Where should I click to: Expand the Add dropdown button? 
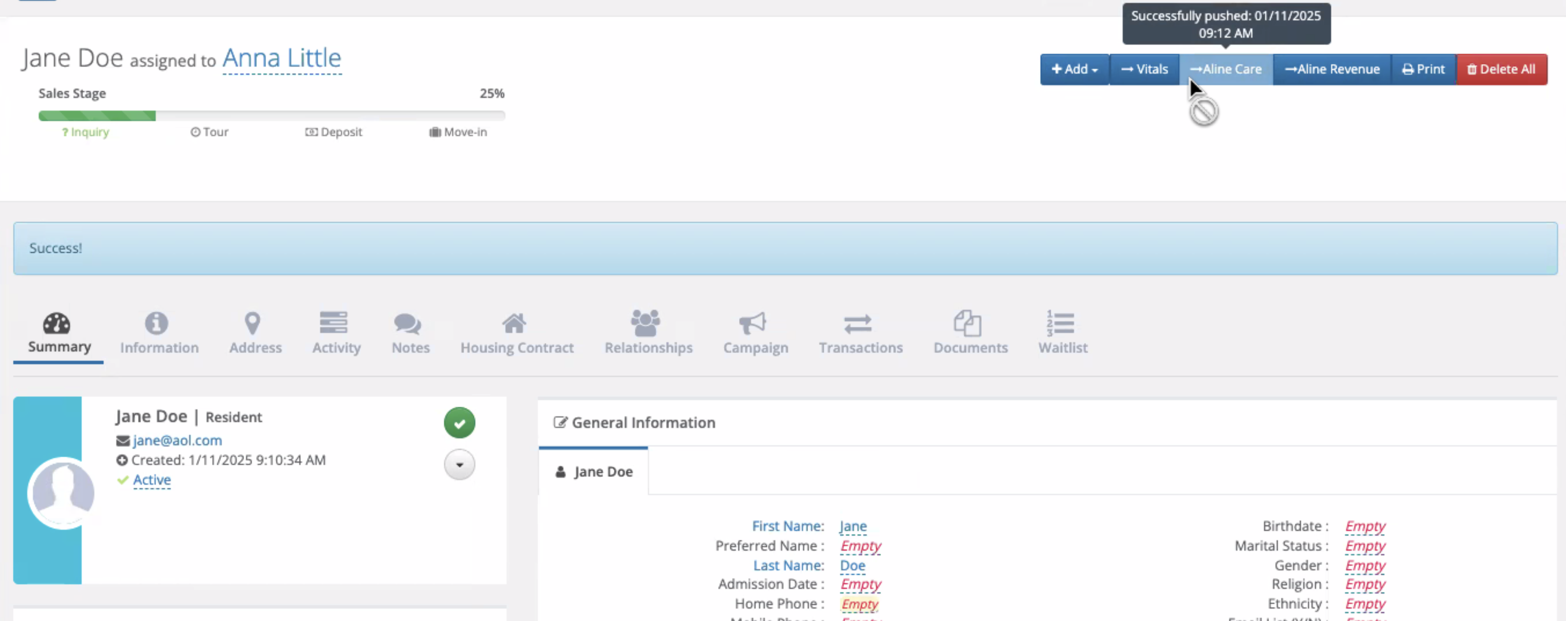click(x=1074, y=69)
